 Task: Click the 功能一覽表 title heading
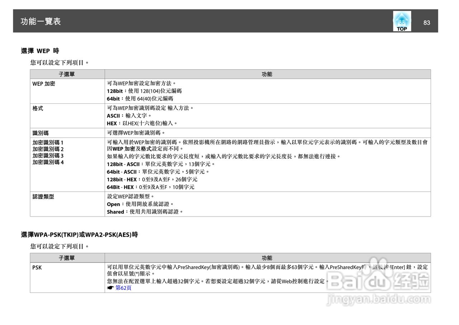point(40,22)
